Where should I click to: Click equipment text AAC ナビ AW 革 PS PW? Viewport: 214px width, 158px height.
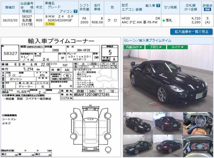coord(139,22)
